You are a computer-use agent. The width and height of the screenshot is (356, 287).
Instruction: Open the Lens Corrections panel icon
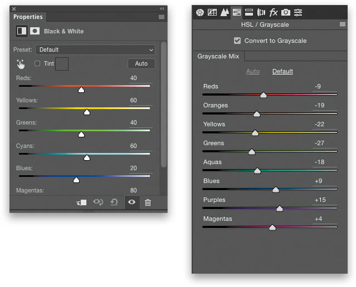(261, 12)
